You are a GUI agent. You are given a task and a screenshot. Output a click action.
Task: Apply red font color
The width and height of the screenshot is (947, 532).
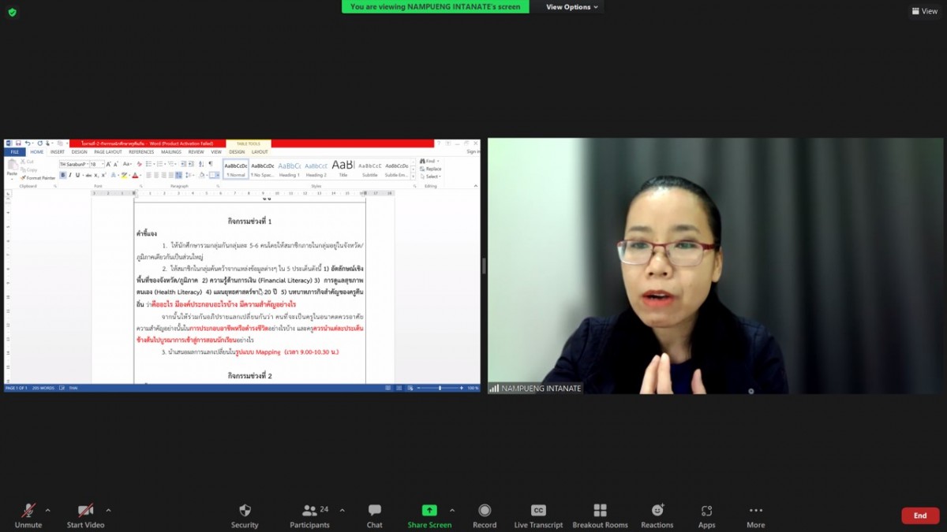click(135, 175)
